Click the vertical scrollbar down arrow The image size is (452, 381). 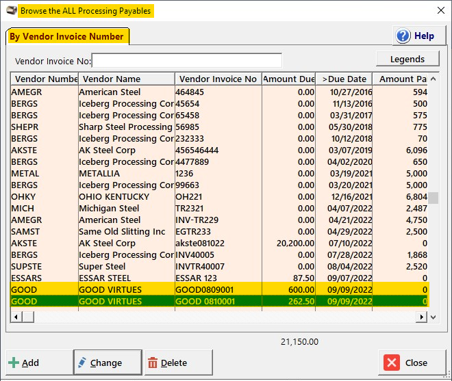coord(433,317)
